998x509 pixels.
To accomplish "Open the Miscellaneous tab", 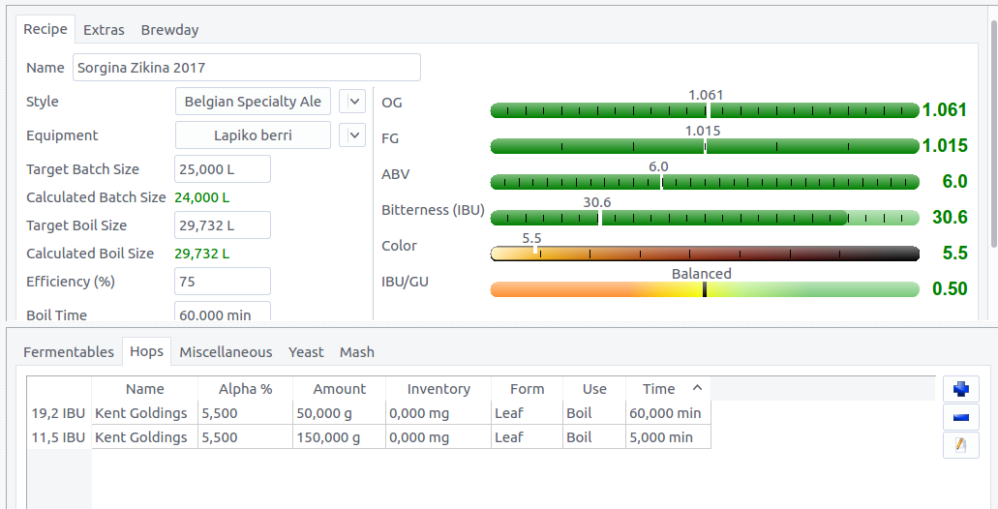I will (226, 352).
